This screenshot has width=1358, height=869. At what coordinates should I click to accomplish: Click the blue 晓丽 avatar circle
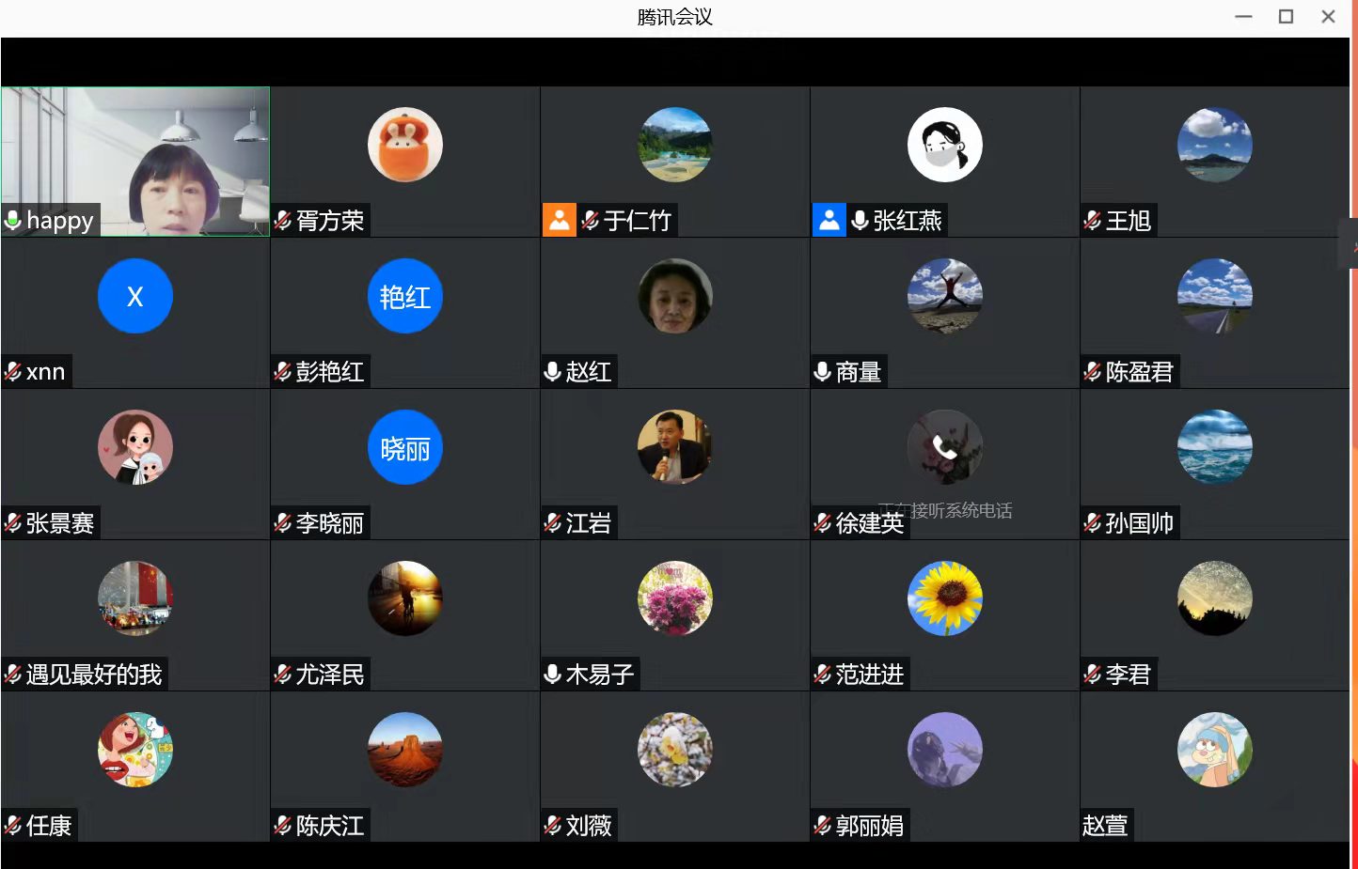pos(405,448)
